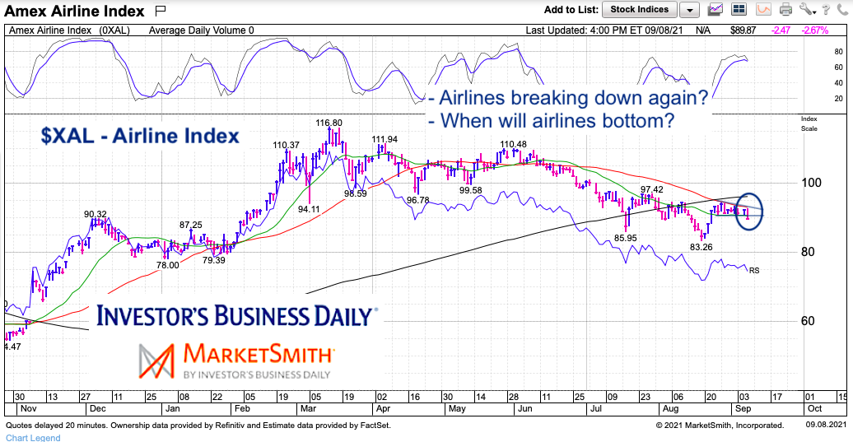Select the Mar month on the timeline
This screenshot has height=442, width=853.
point(309,408)
